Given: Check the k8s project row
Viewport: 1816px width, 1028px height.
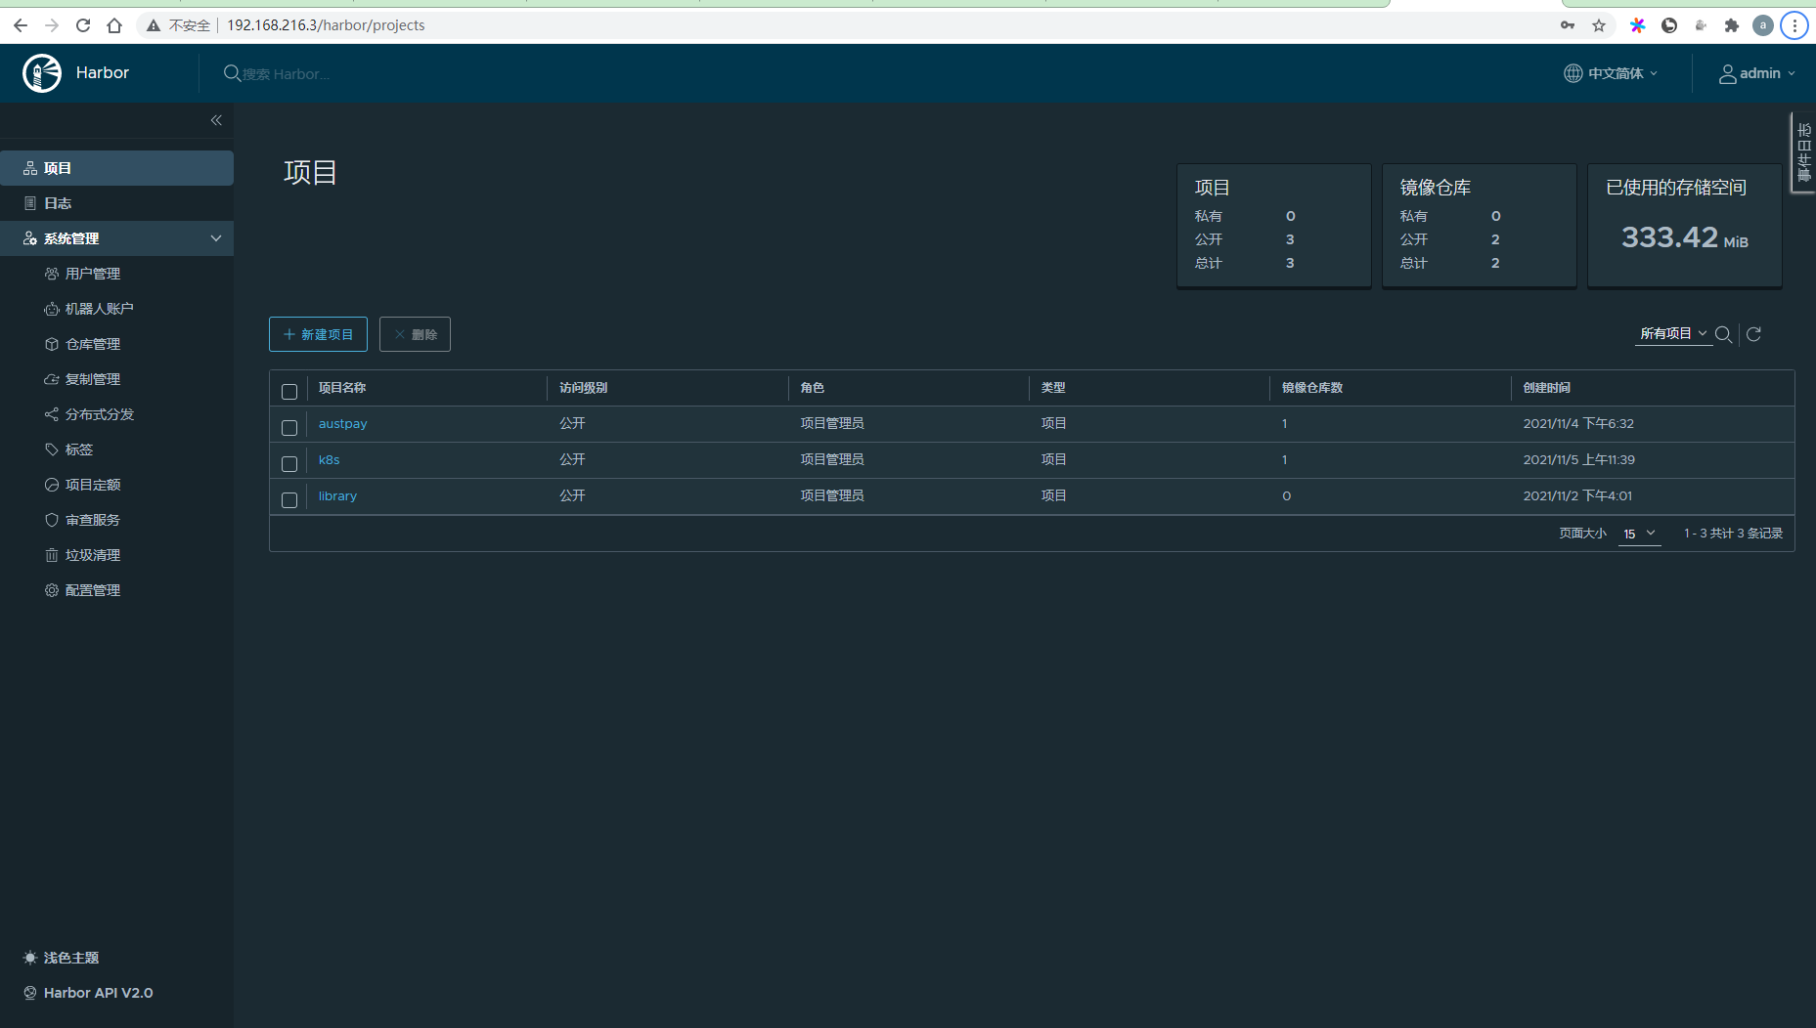Looking at the screenshot, I should click(x=289, y=463).
